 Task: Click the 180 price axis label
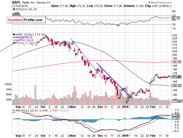[x=175, y=70]
